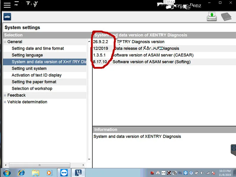Click the version value 26.9.2.2
The width and height of the screenshot is (236, 177).
[x=101, y=42]
